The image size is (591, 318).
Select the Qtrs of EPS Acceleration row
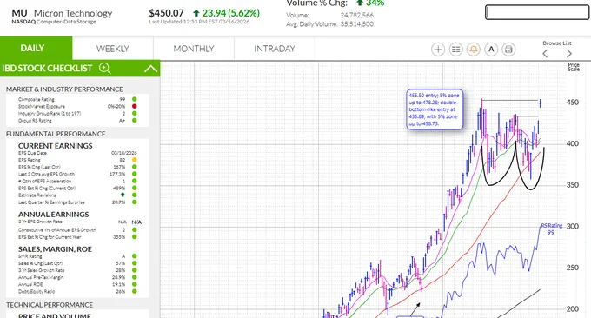[x=77, y=182]
